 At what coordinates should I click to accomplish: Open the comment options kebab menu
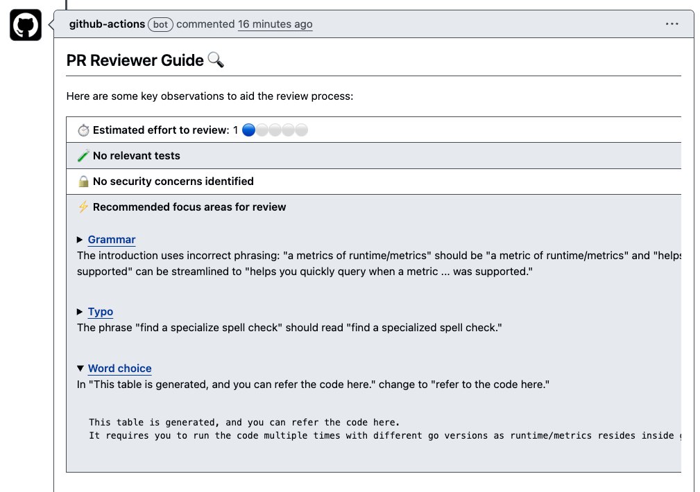672,24
